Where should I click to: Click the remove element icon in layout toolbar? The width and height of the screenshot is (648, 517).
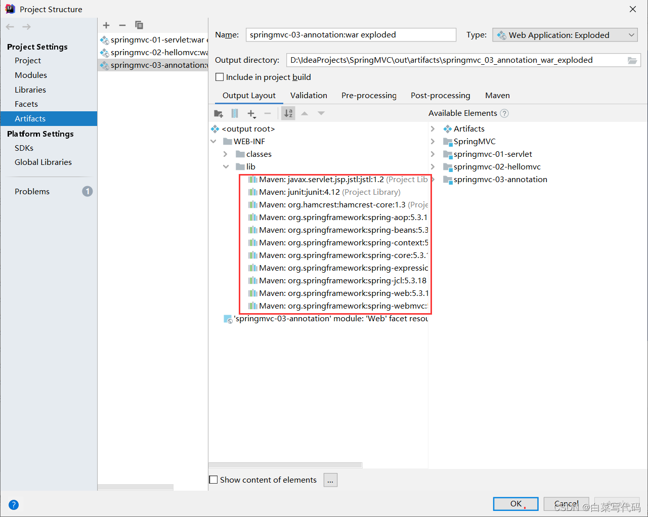268,113
